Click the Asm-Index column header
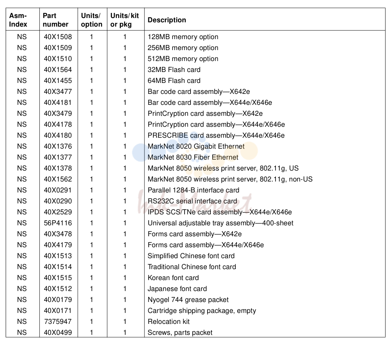391x345 pixels. point(18,20)
